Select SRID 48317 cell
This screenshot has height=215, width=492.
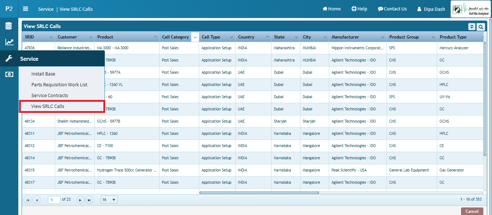39,182
